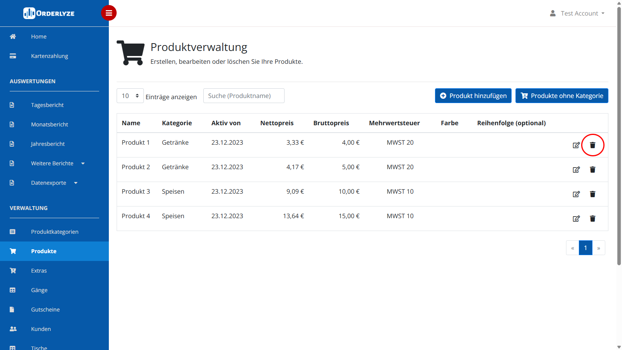Click the Kunden people icon
The height and width of the screenshot is (350, 622).
pos(13,329)
